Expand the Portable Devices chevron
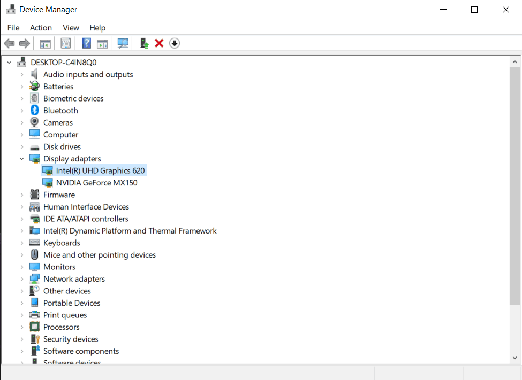This screenshot has height=380, width=522. point(22,303)
